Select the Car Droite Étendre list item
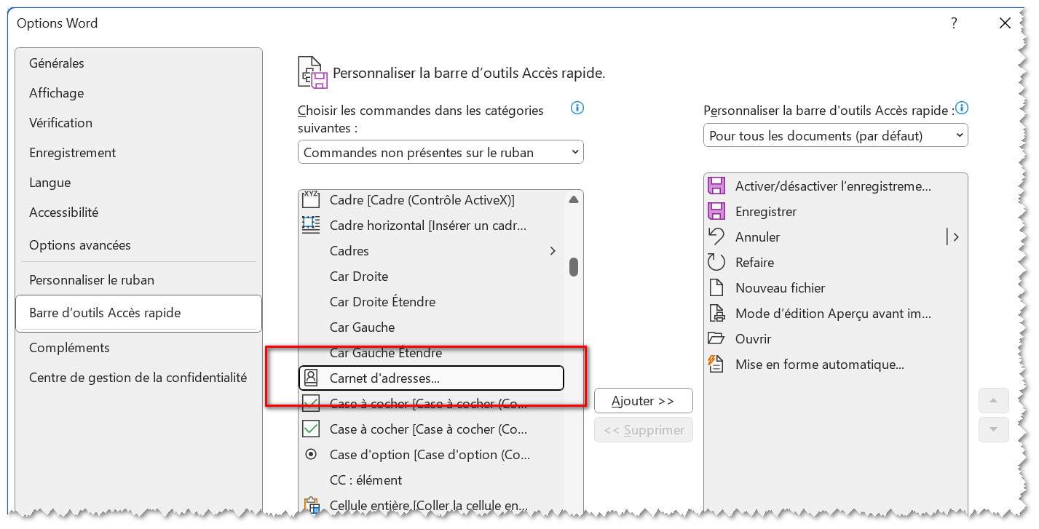 [x=382, y=302]
